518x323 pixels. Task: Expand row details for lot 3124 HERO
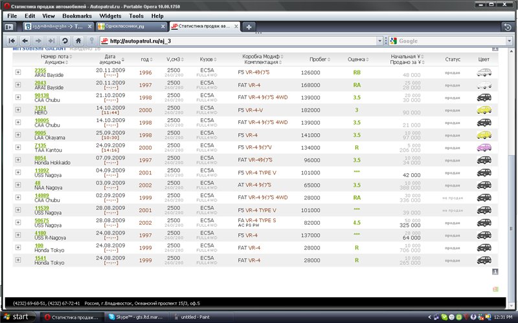[x=18, y=110]
